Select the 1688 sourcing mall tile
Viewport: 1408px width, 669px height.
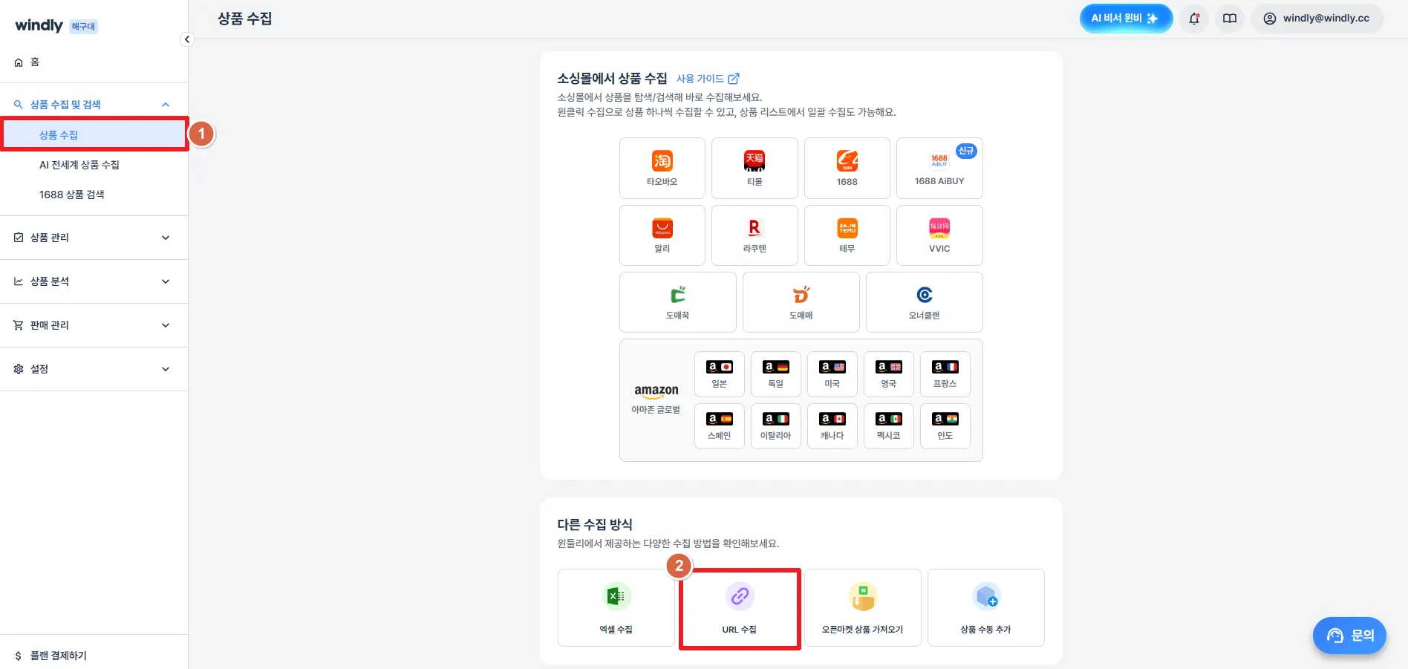847,169
